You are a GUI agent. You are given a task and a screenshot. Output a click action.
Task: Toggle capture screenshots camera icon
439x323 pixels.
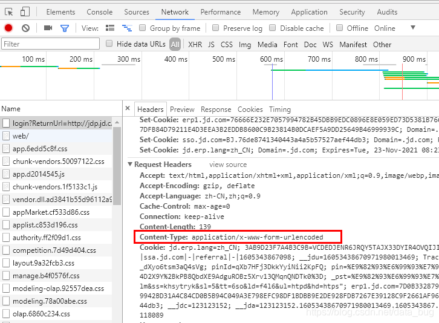[48, 28]
